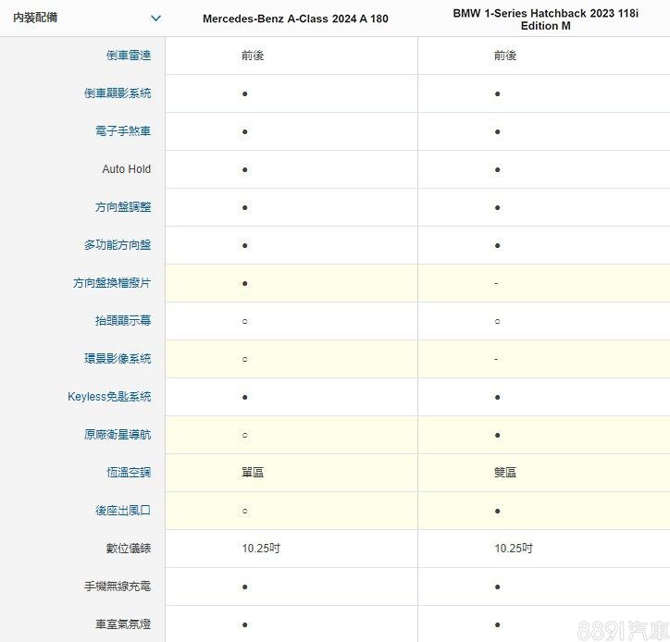Open the 方向盤換檔撥片 link
This screenshot has height=642, width=670.
pos(112,283)
